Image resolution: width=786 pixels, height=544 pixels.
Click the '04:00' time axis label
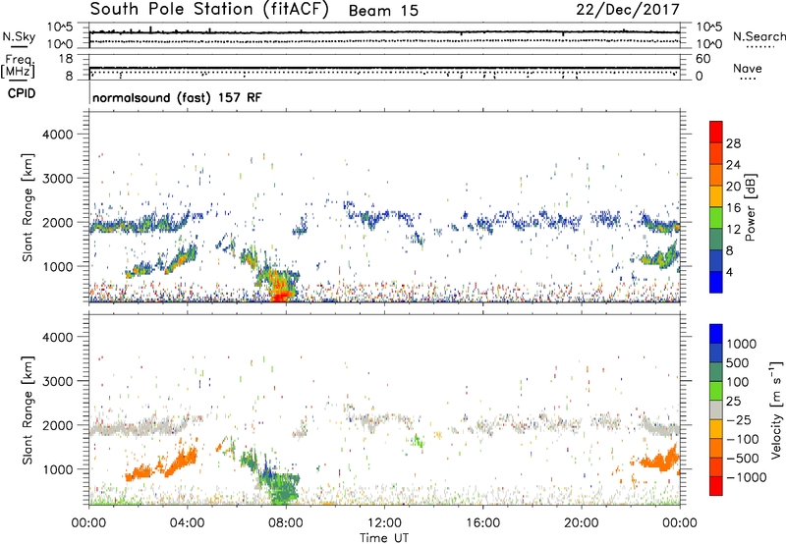[x=187, y=523]
